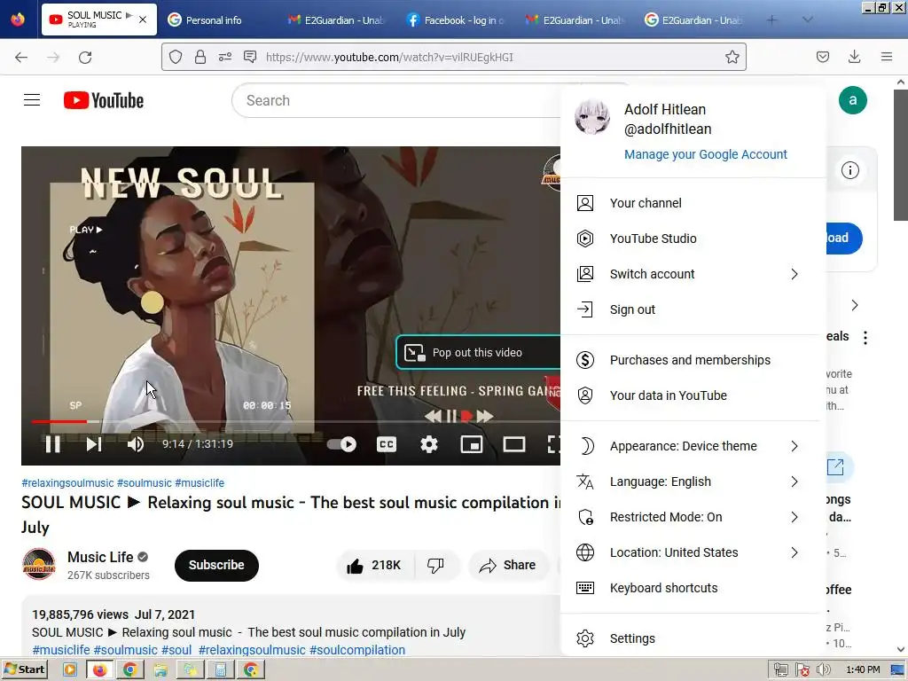Go to the YouTube logo home
Viewport: 908px width, 681px height.
point(104,100)
